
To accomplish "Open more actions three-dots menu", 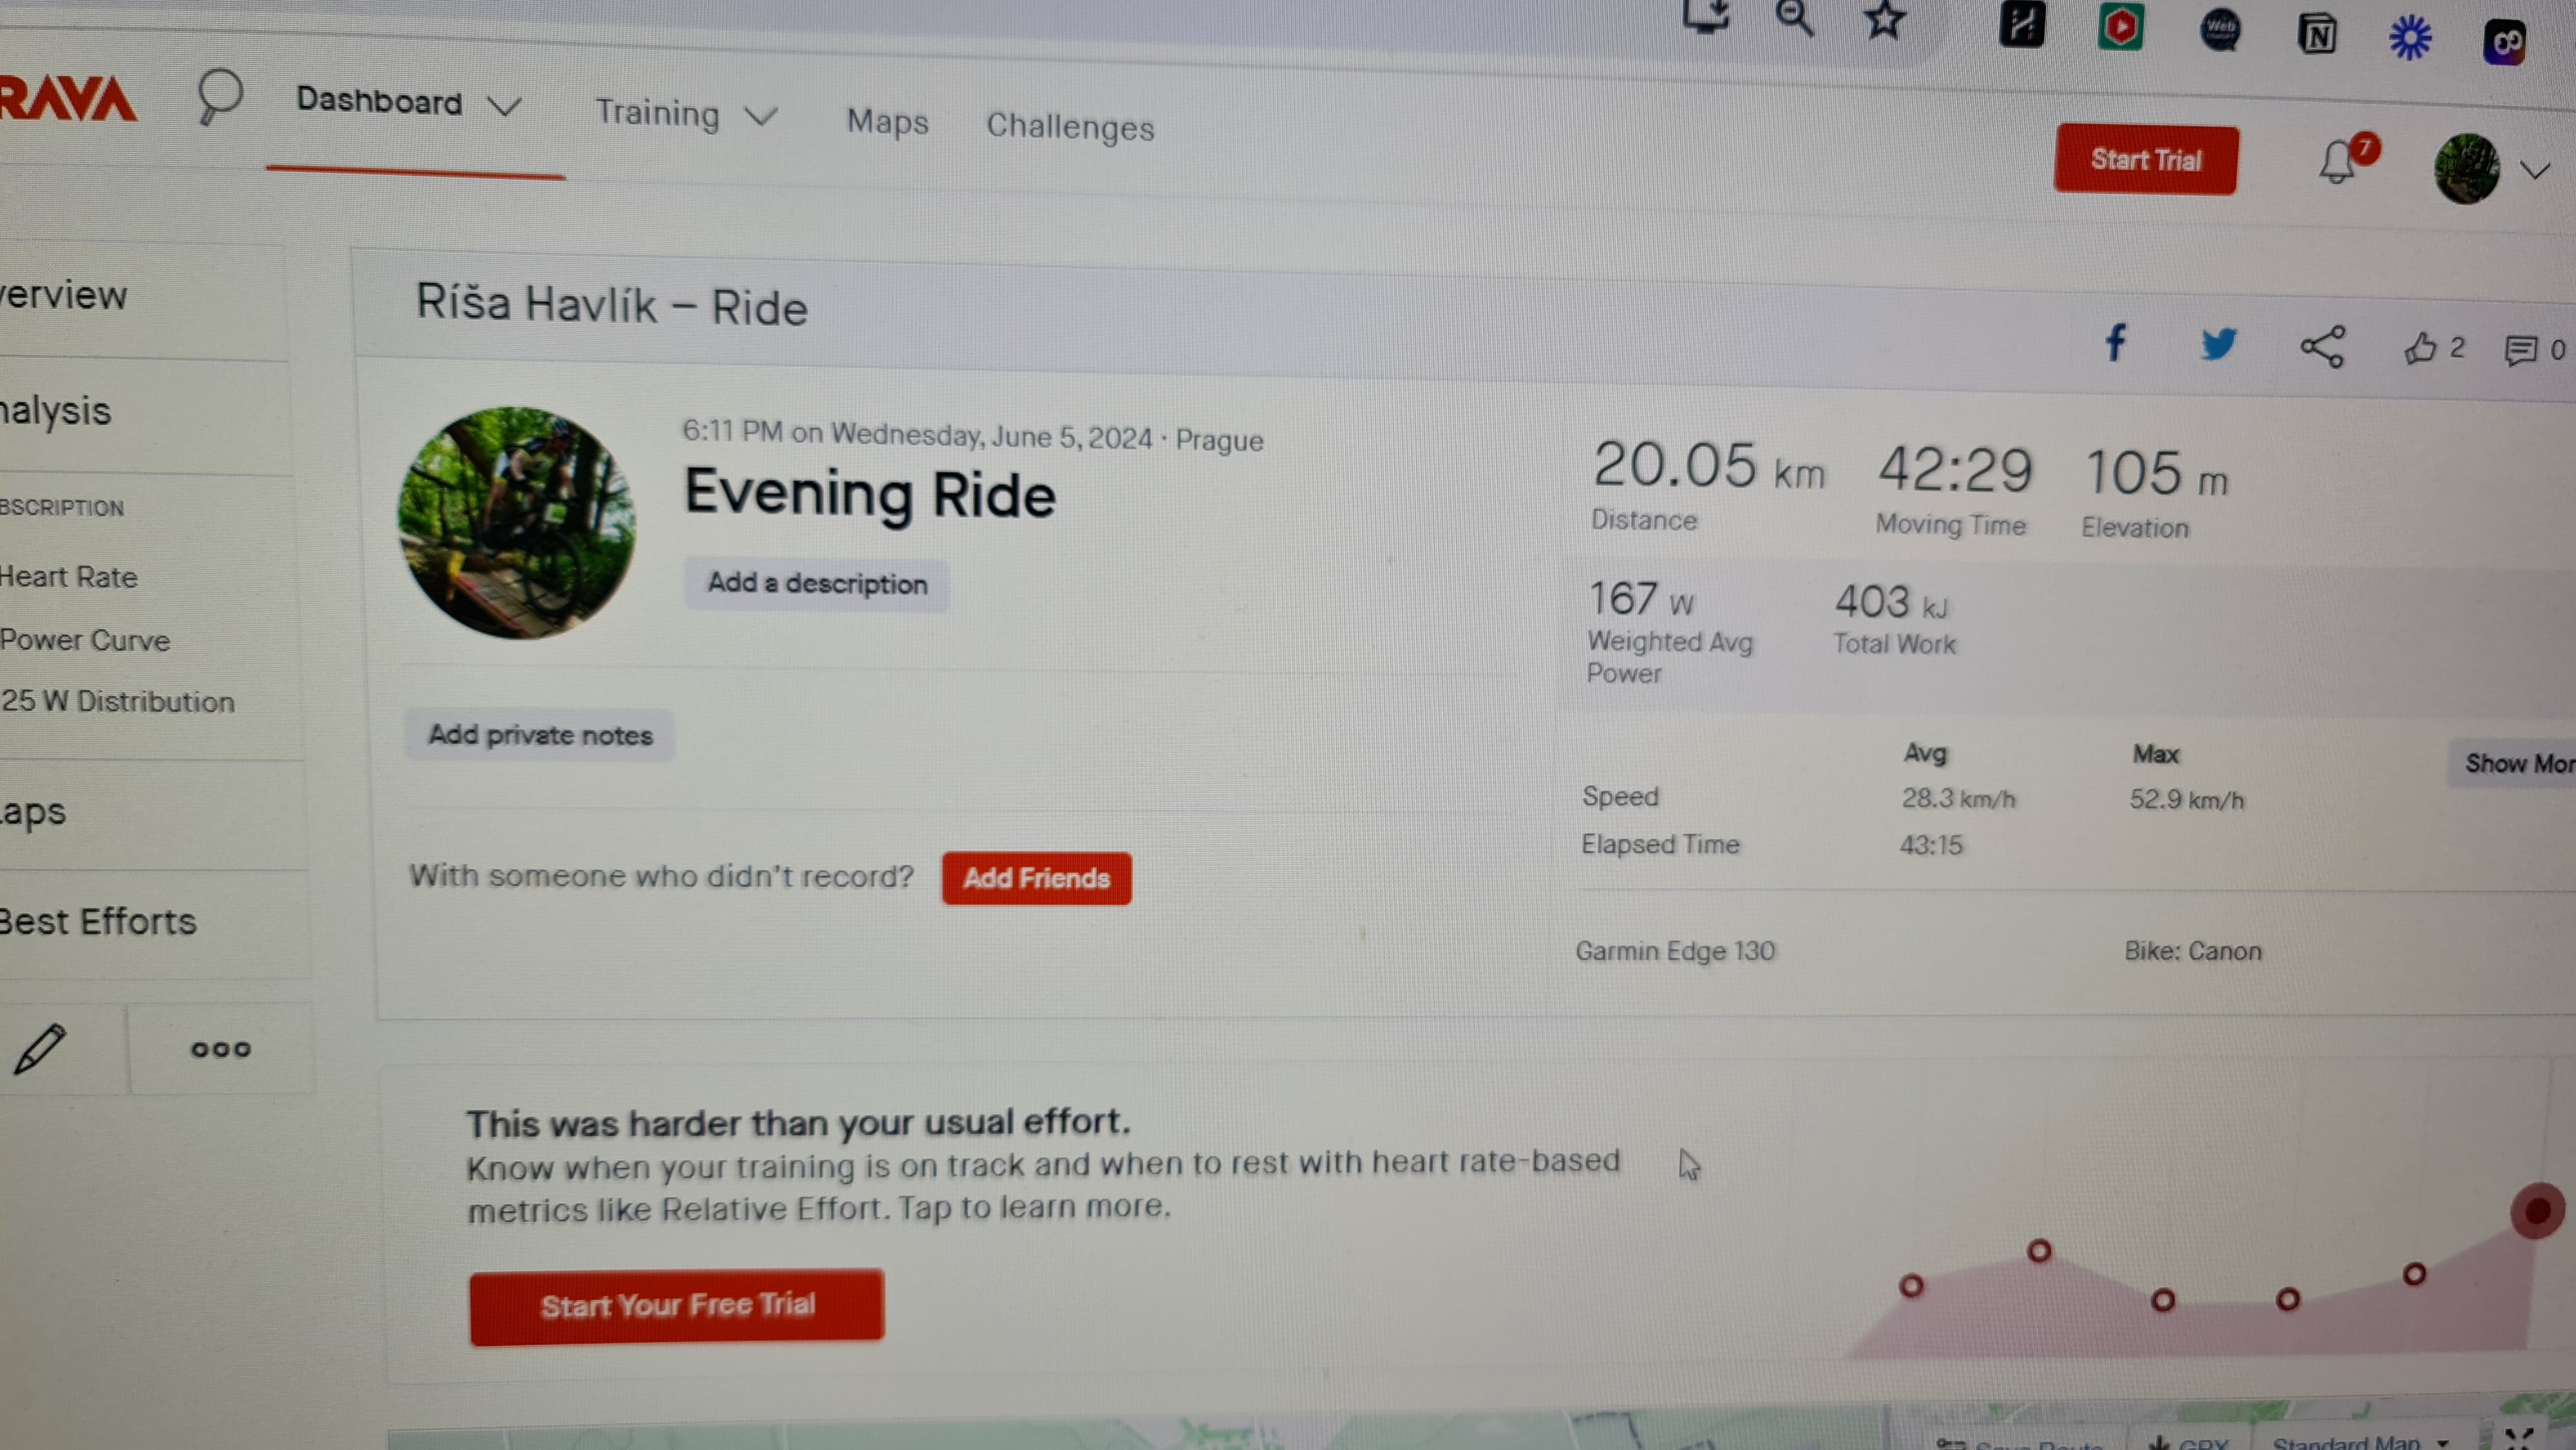I will (x=221, y=1049).
